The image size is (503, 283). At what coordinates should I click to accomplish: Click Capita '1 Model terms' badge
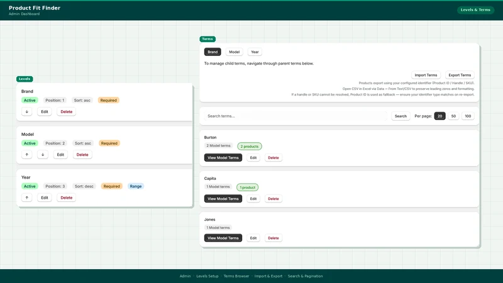218,187
